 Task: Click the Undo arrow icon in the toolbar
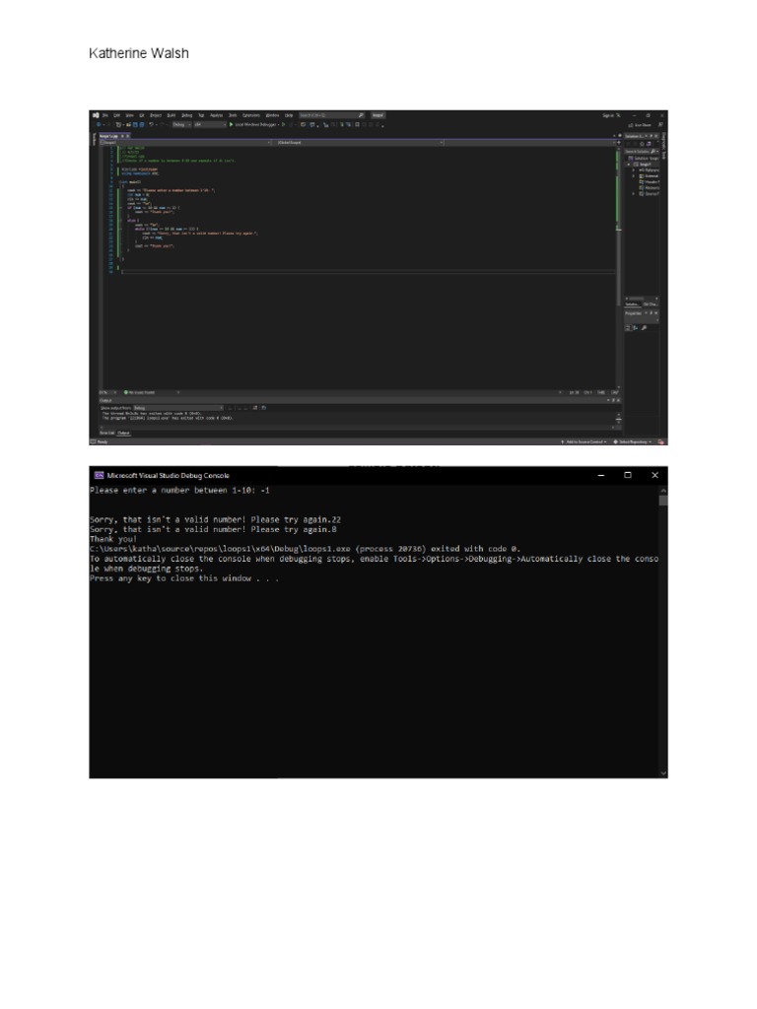(x=151, y=124)
